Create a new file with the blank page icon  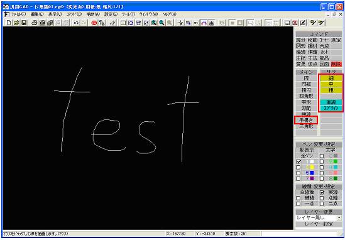[9, 23]
